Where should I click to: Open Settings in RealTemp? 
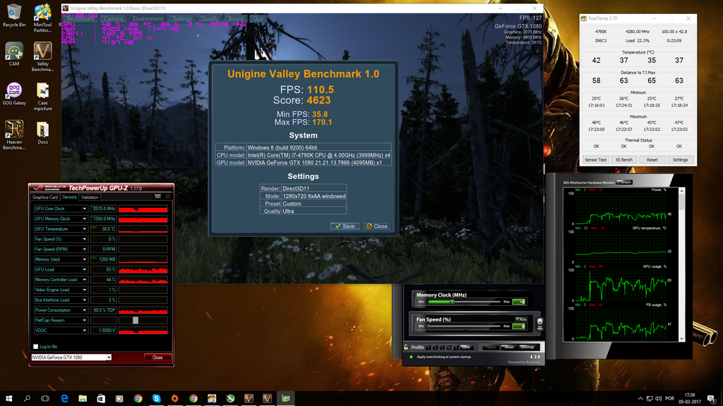click(x=680, y=160)
